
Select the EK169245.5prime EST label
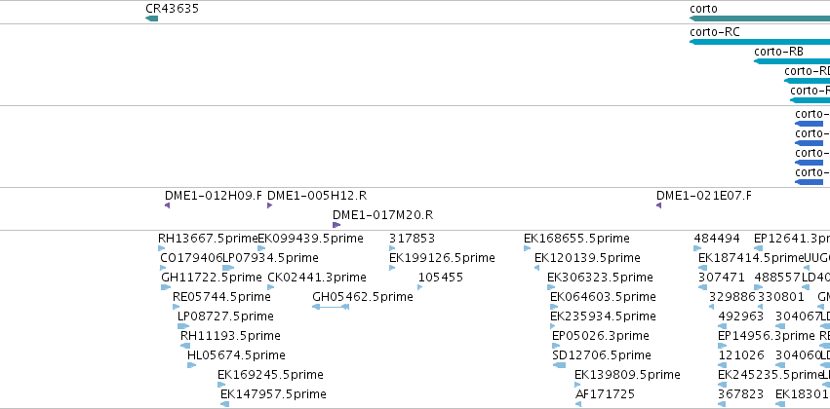(x=270, y=375)
